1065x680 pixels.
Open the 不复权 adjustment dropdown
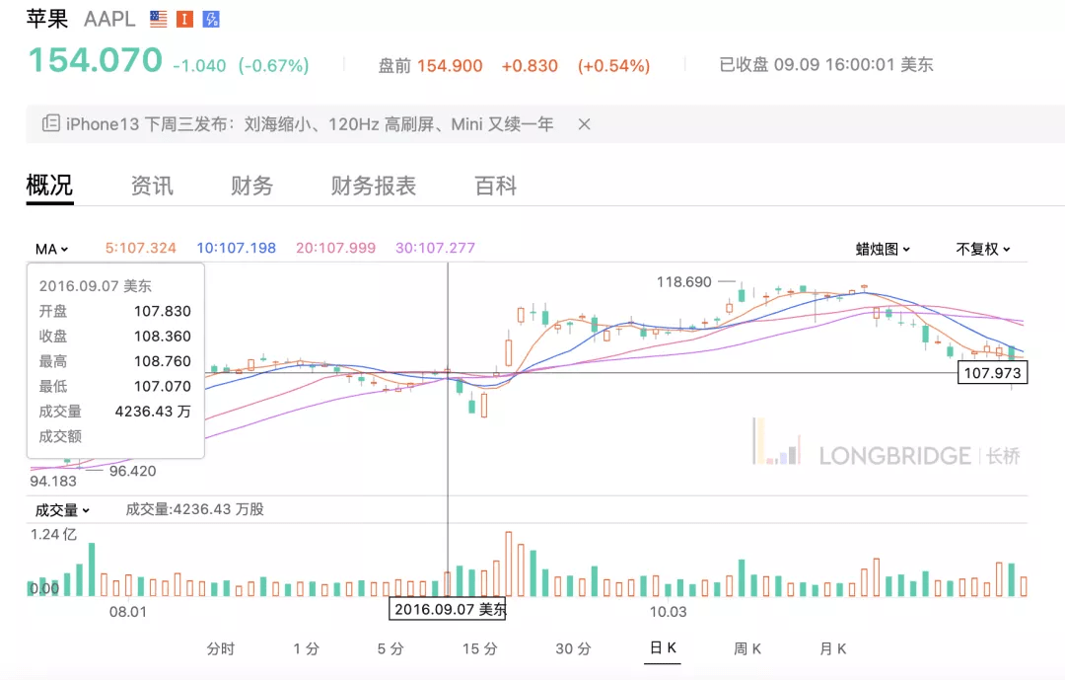[x=983, y=249]
